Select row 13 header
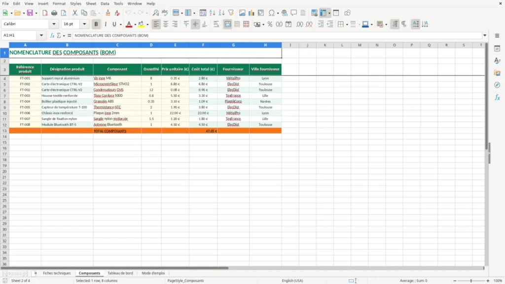This screenshot has width=505, height=284. [4, 131]
